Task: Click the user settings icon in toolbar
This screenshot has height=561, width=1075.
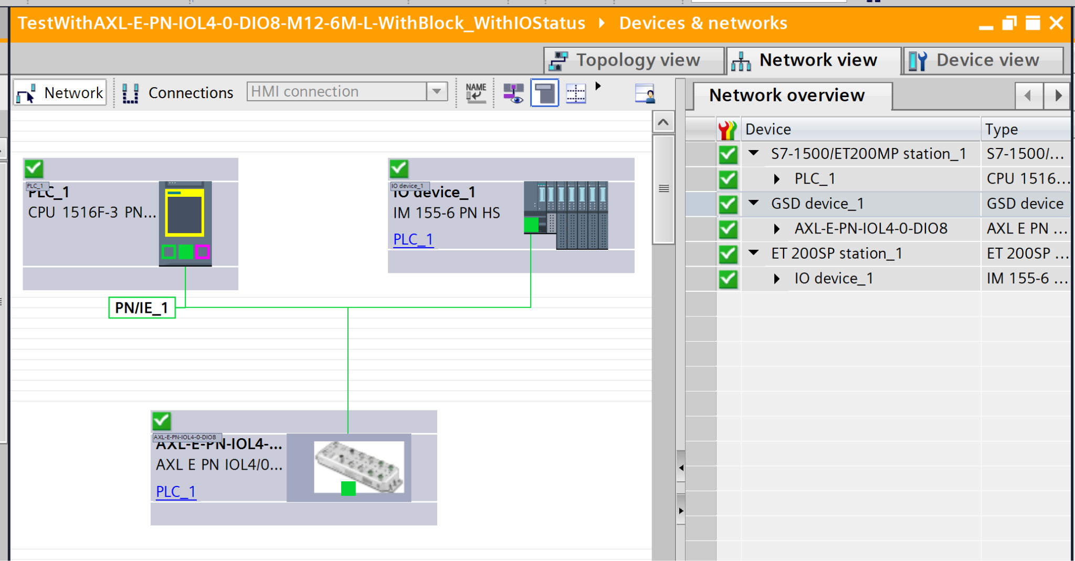Action: pos(645,93)
